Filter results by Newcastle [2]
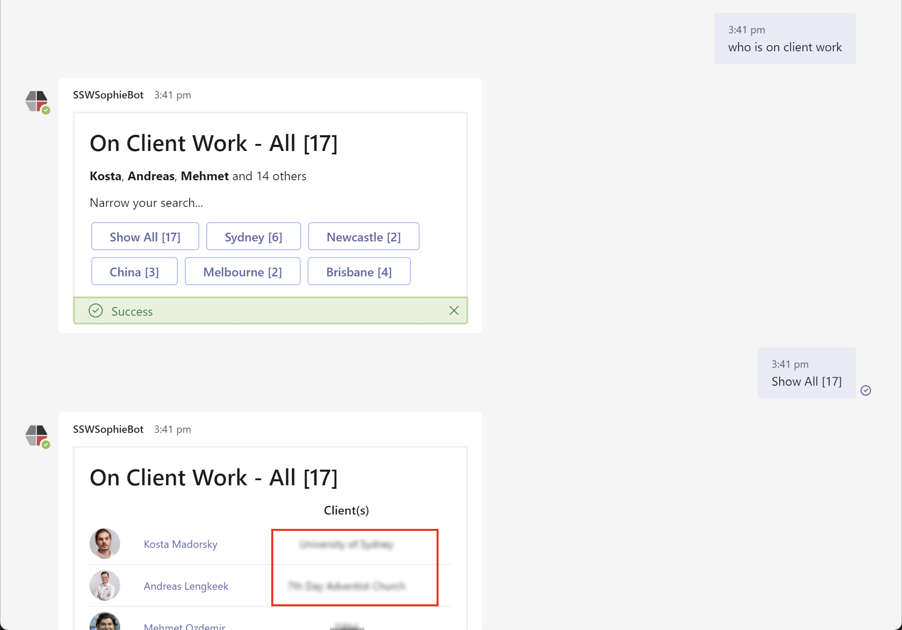 (364, 236)
